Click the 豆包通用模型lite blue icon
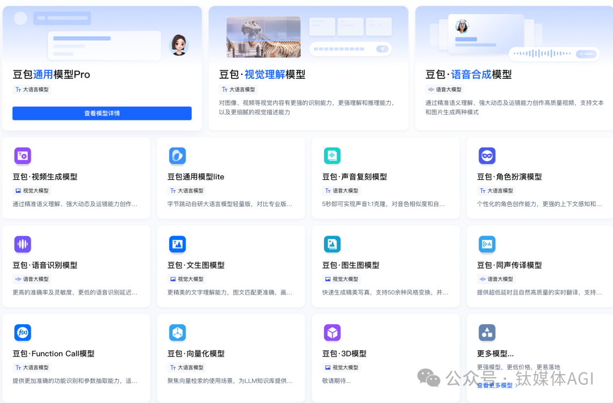 (178, 156)
